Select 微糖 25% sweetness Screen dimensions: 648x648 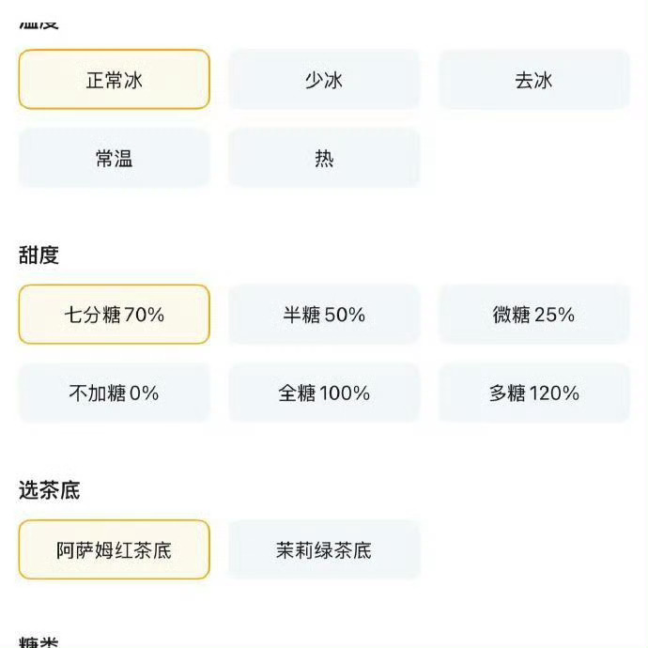coord(533,314)
